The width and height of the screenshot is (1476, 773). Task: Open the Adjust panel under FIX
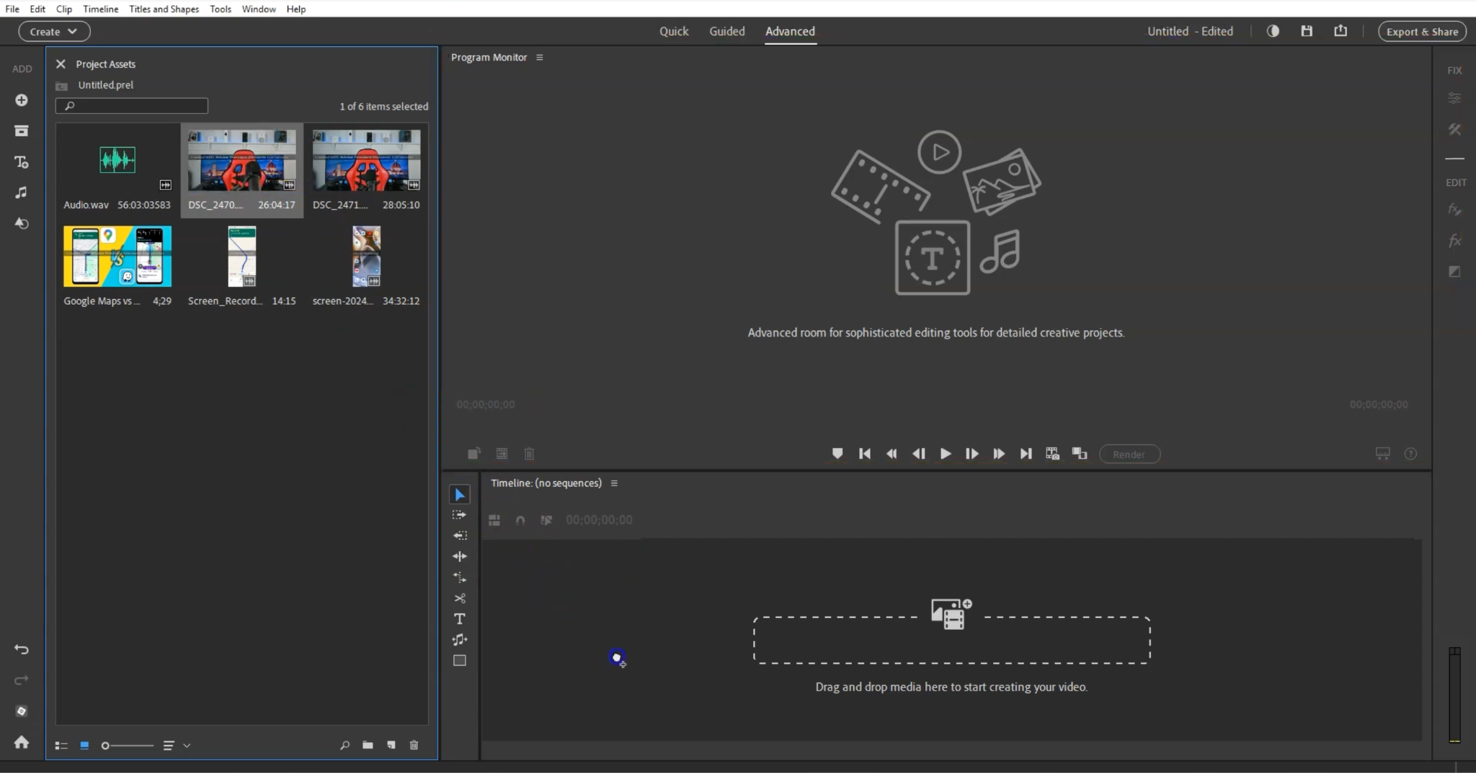coord(1454,97)
